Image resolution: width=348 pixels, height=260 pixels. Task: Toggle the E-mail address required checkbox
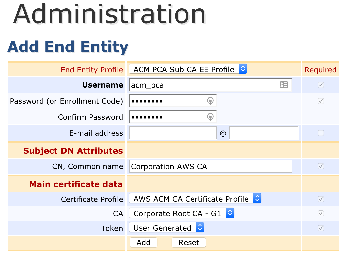(321, 133)
